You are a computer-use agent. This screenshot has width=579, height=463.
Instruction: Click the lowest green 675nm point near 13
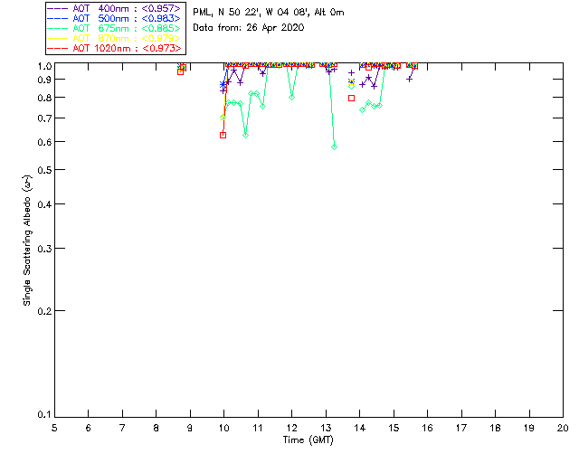tap(334, 147)
